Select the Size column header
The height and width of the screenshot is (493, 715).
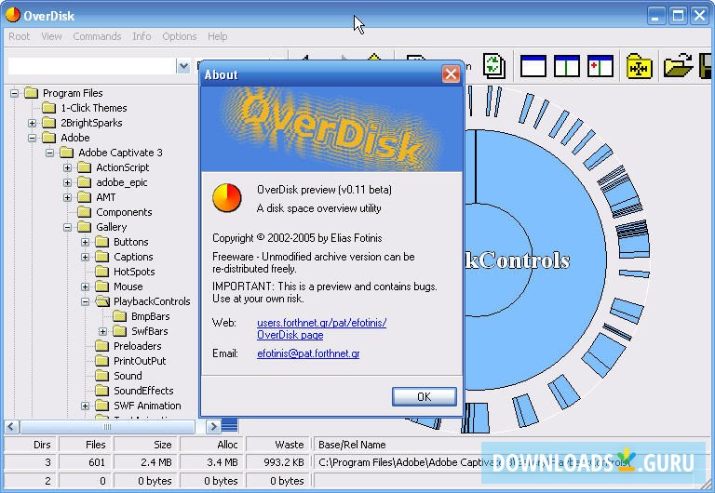pos(146,445)
